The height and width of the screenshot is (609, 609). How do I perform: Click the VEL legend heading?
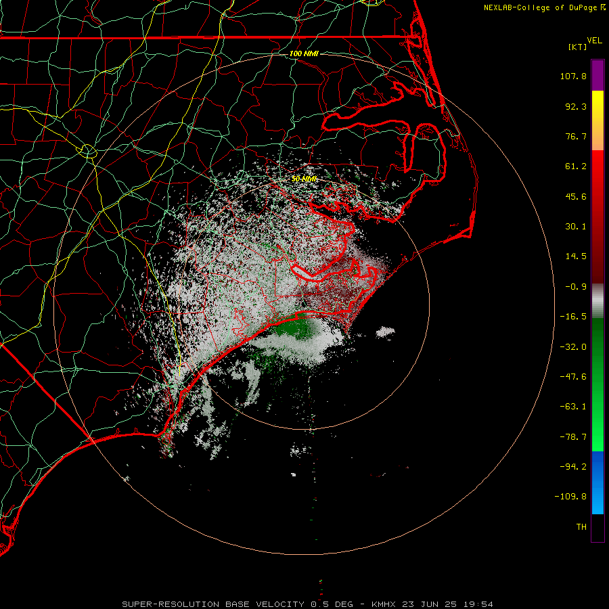[x=594, y=41]
